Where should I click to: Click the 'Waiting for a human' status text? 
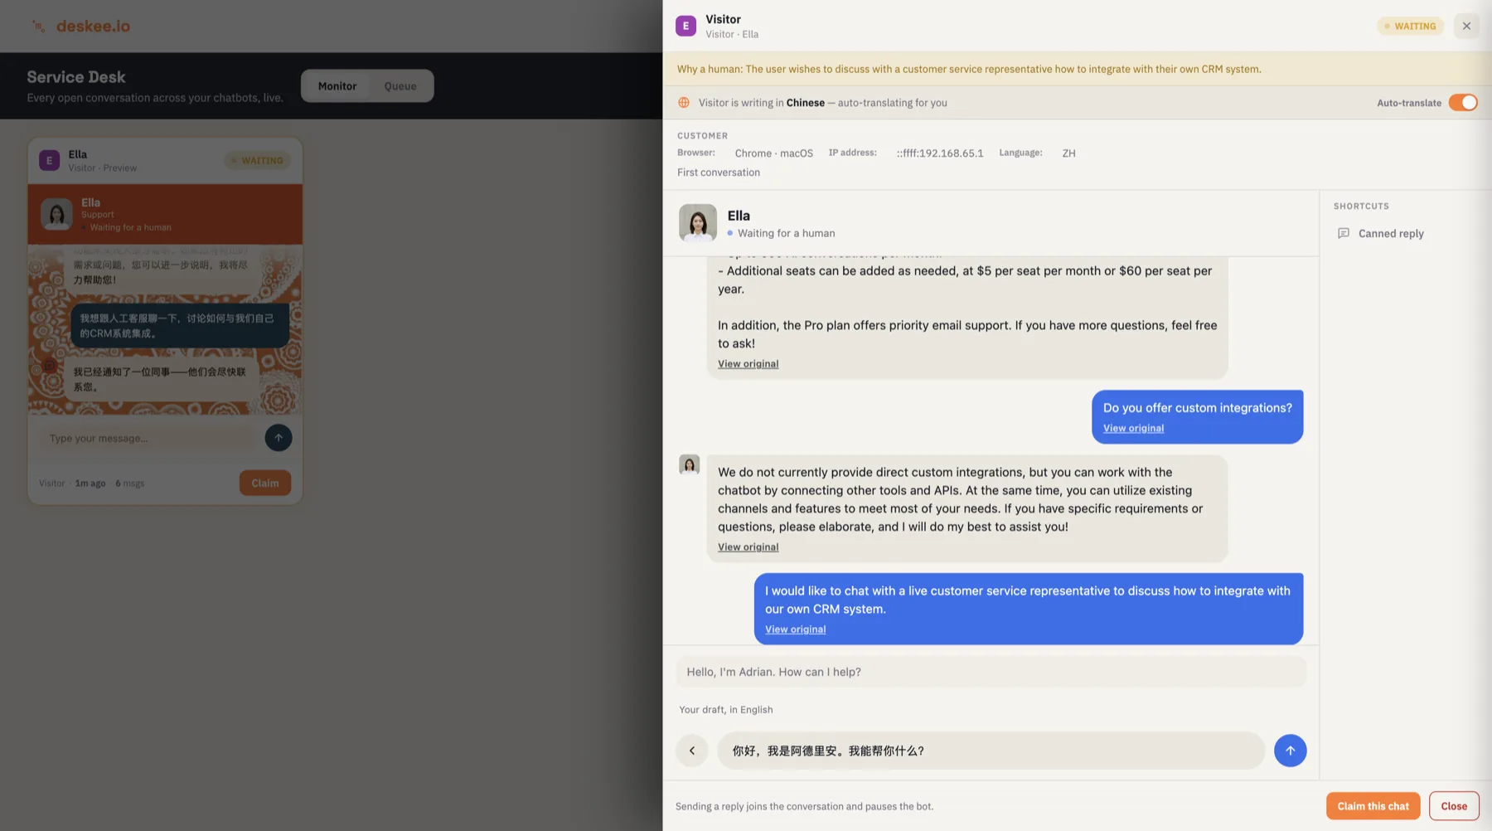point(787,234)
